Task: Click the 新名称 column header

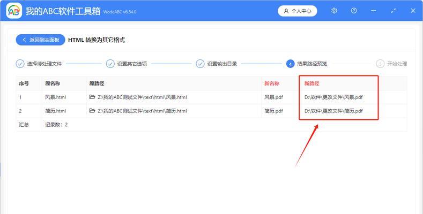Action: (272, 83)
